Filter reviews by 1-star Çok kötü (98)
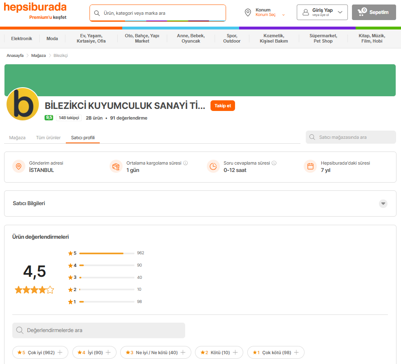 pos(276,353)
